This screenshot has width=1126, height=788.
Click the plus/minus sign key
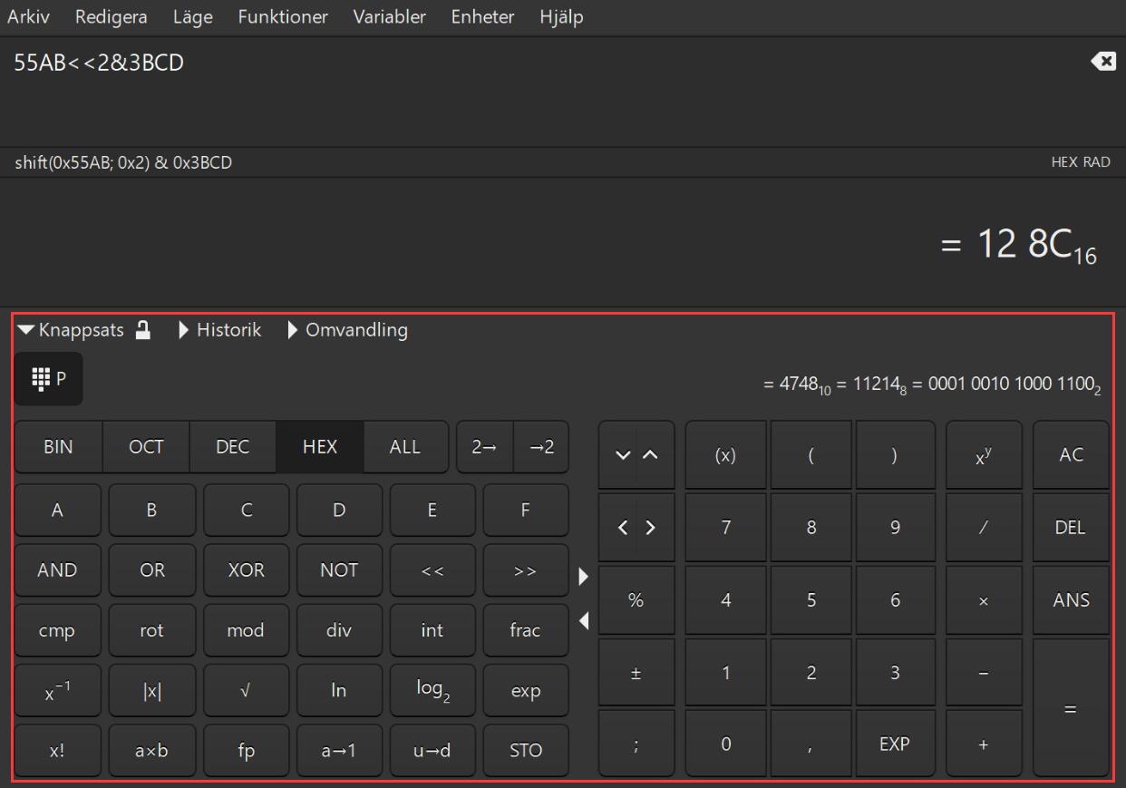(x=636, y=674)
